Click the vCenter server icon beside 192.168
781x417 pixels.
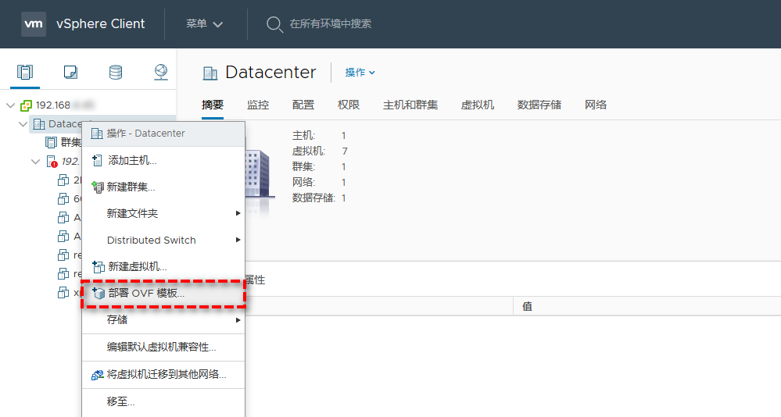click(26, 105)
